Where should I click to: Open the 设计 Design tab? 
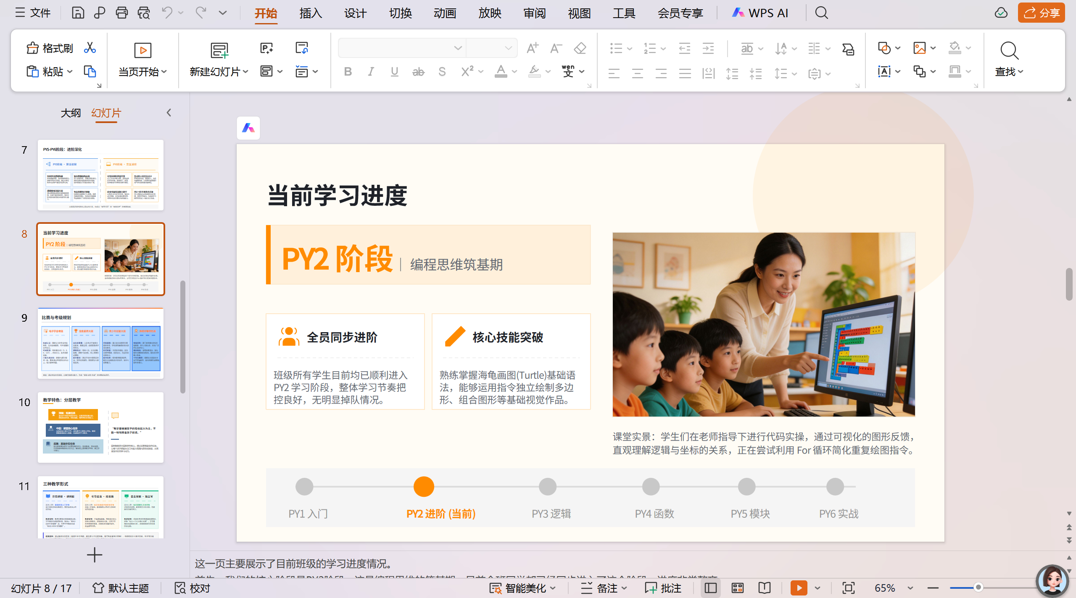[x=355, y=13]
